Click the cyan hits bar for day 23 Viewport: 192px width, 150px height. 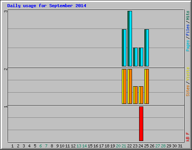coord(136,57)
